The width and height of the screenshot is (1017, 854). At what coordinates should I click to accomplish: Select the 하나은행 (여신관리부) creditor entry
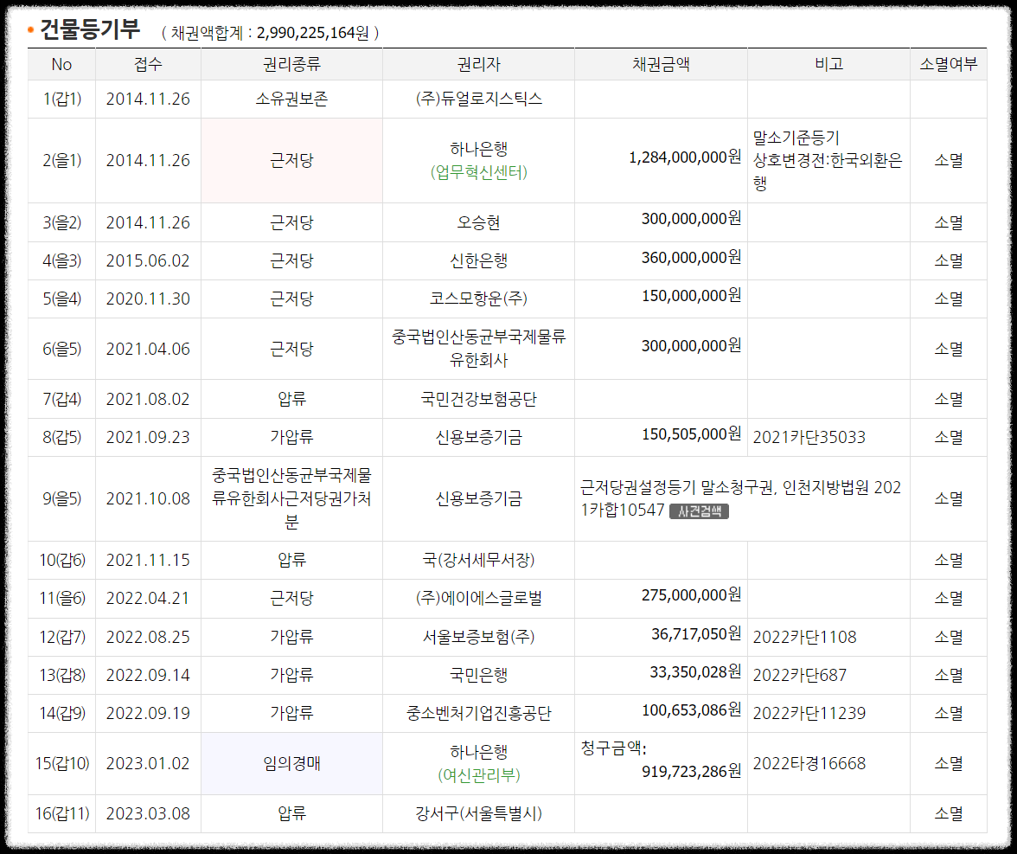click(x=478, y=762)
